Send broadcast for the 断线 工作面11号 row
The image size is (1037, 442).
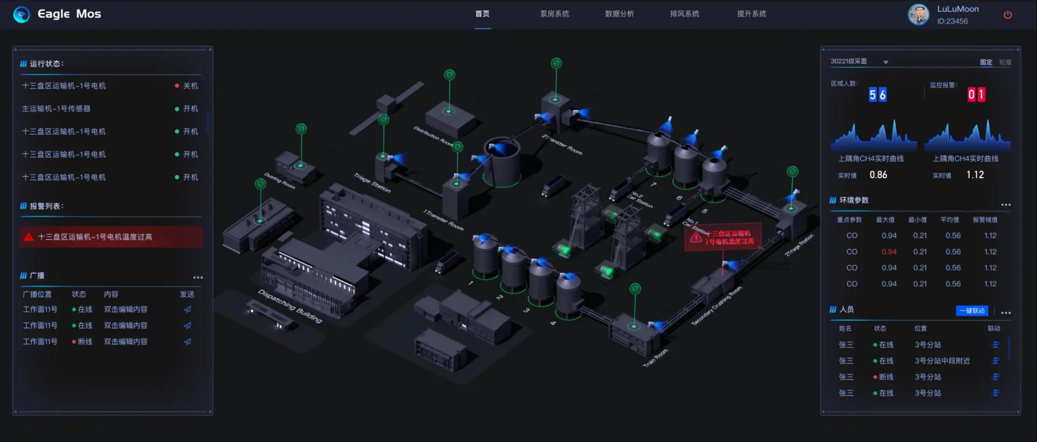[x=188, y=342]
